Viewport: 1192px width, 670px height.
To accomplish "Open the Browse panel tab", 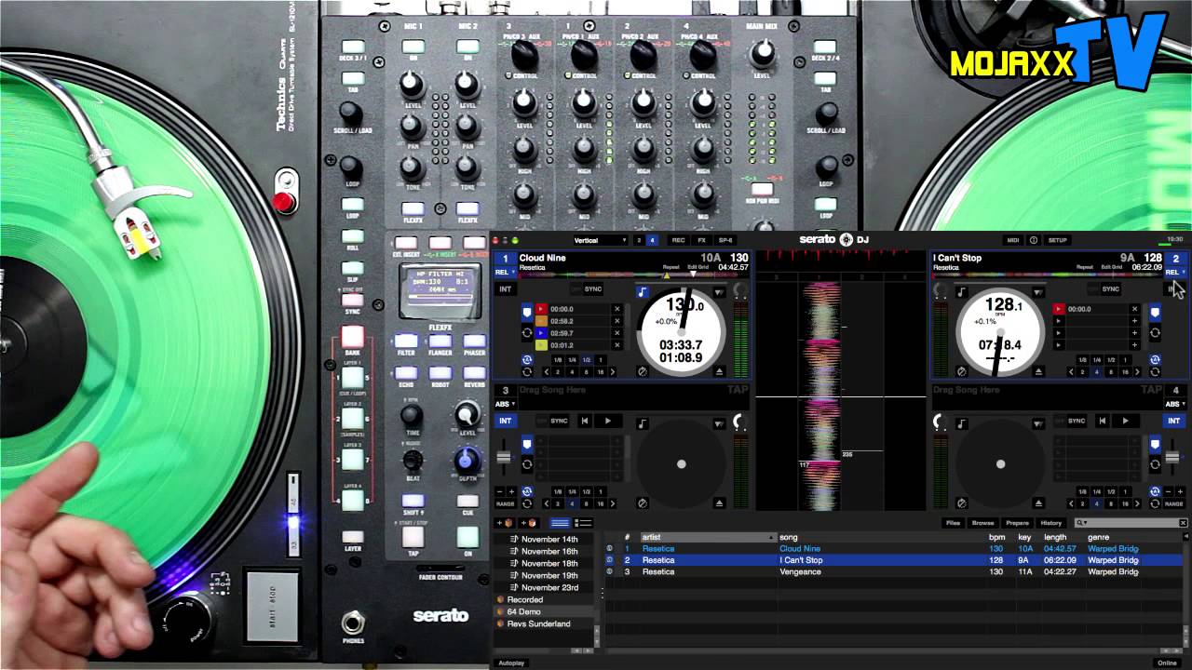I will click(x=983, y=523).
